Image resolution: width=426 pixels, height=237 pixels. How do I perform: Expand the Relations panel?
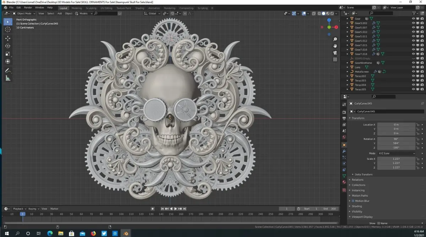tap(357, 180)
